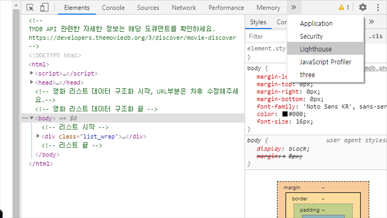Click the list_wrap class attribute value
The image size is (387, 218).
tap(99, 136)
